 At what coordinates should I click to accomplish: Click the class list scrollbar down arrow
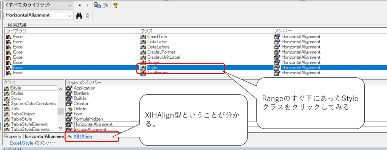(61, 128)
